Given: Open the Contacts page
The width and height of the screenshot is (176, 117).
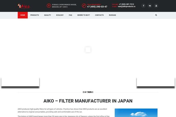Looking at the screenshot, I should click(x=99, y=15).
